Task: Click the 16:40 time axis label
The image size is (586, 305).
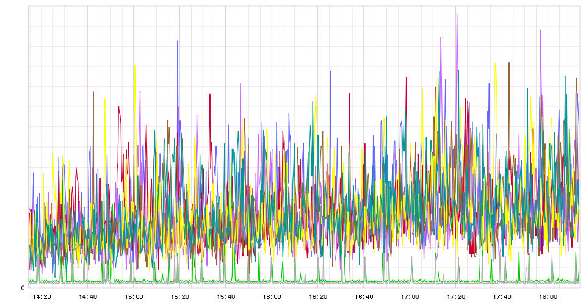Action: 364,297
